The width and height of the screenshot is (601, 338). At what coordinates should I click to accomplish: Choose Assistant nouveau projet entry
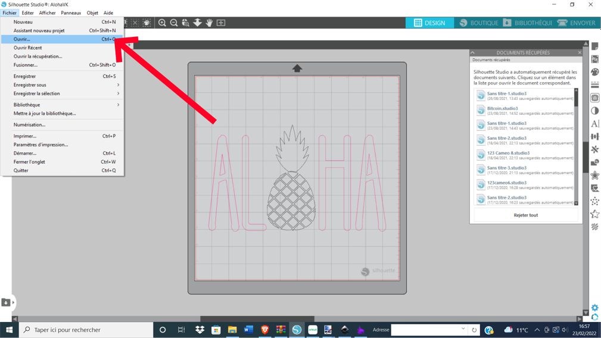click(x=62, y=30)
